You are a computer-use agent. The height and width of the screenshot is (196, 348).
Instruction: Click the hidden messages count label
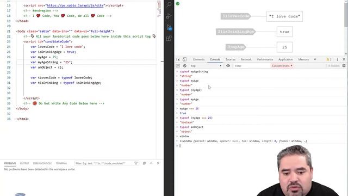coord(333,66)
